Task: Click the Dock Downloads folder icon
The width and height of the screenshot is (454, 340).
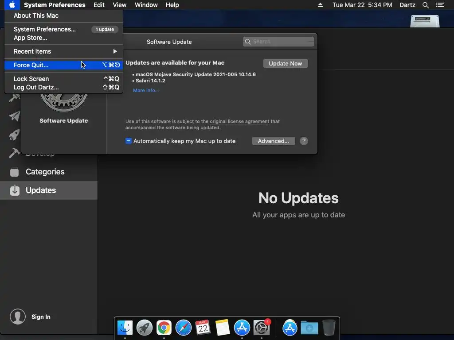Action: tap(309, 328)
